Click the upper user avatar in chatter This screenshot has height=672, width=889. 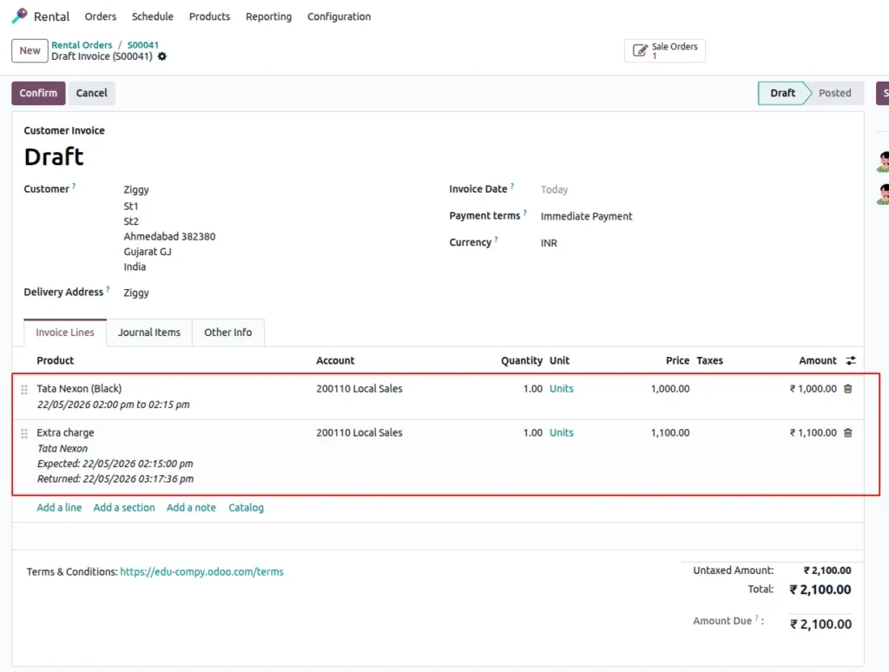click(883, 162)
